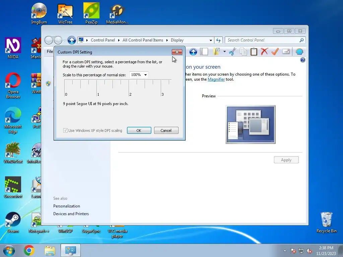Click the envelope E-mail toolbar icon
Image resolution: width=343 pixels, height=257 pixels.
pos(286,52)
